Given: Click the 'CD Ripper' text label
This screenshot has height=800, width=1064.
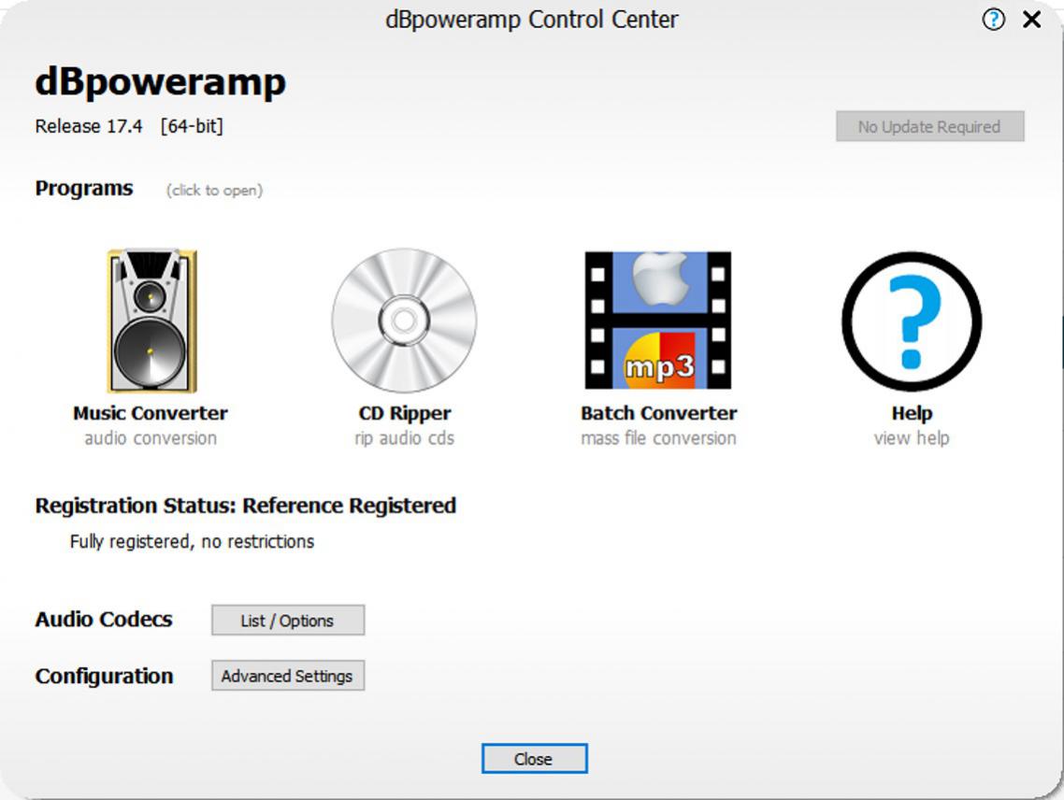Looking at the screenshot, I should point(404,413).
